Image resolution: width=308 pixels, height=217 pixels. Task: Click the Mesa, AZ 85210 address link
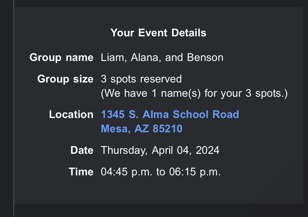[141, 129]
